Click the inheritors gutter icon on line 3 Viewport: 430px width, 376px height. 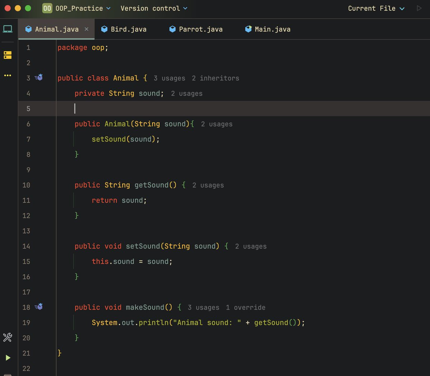(39, 77)
